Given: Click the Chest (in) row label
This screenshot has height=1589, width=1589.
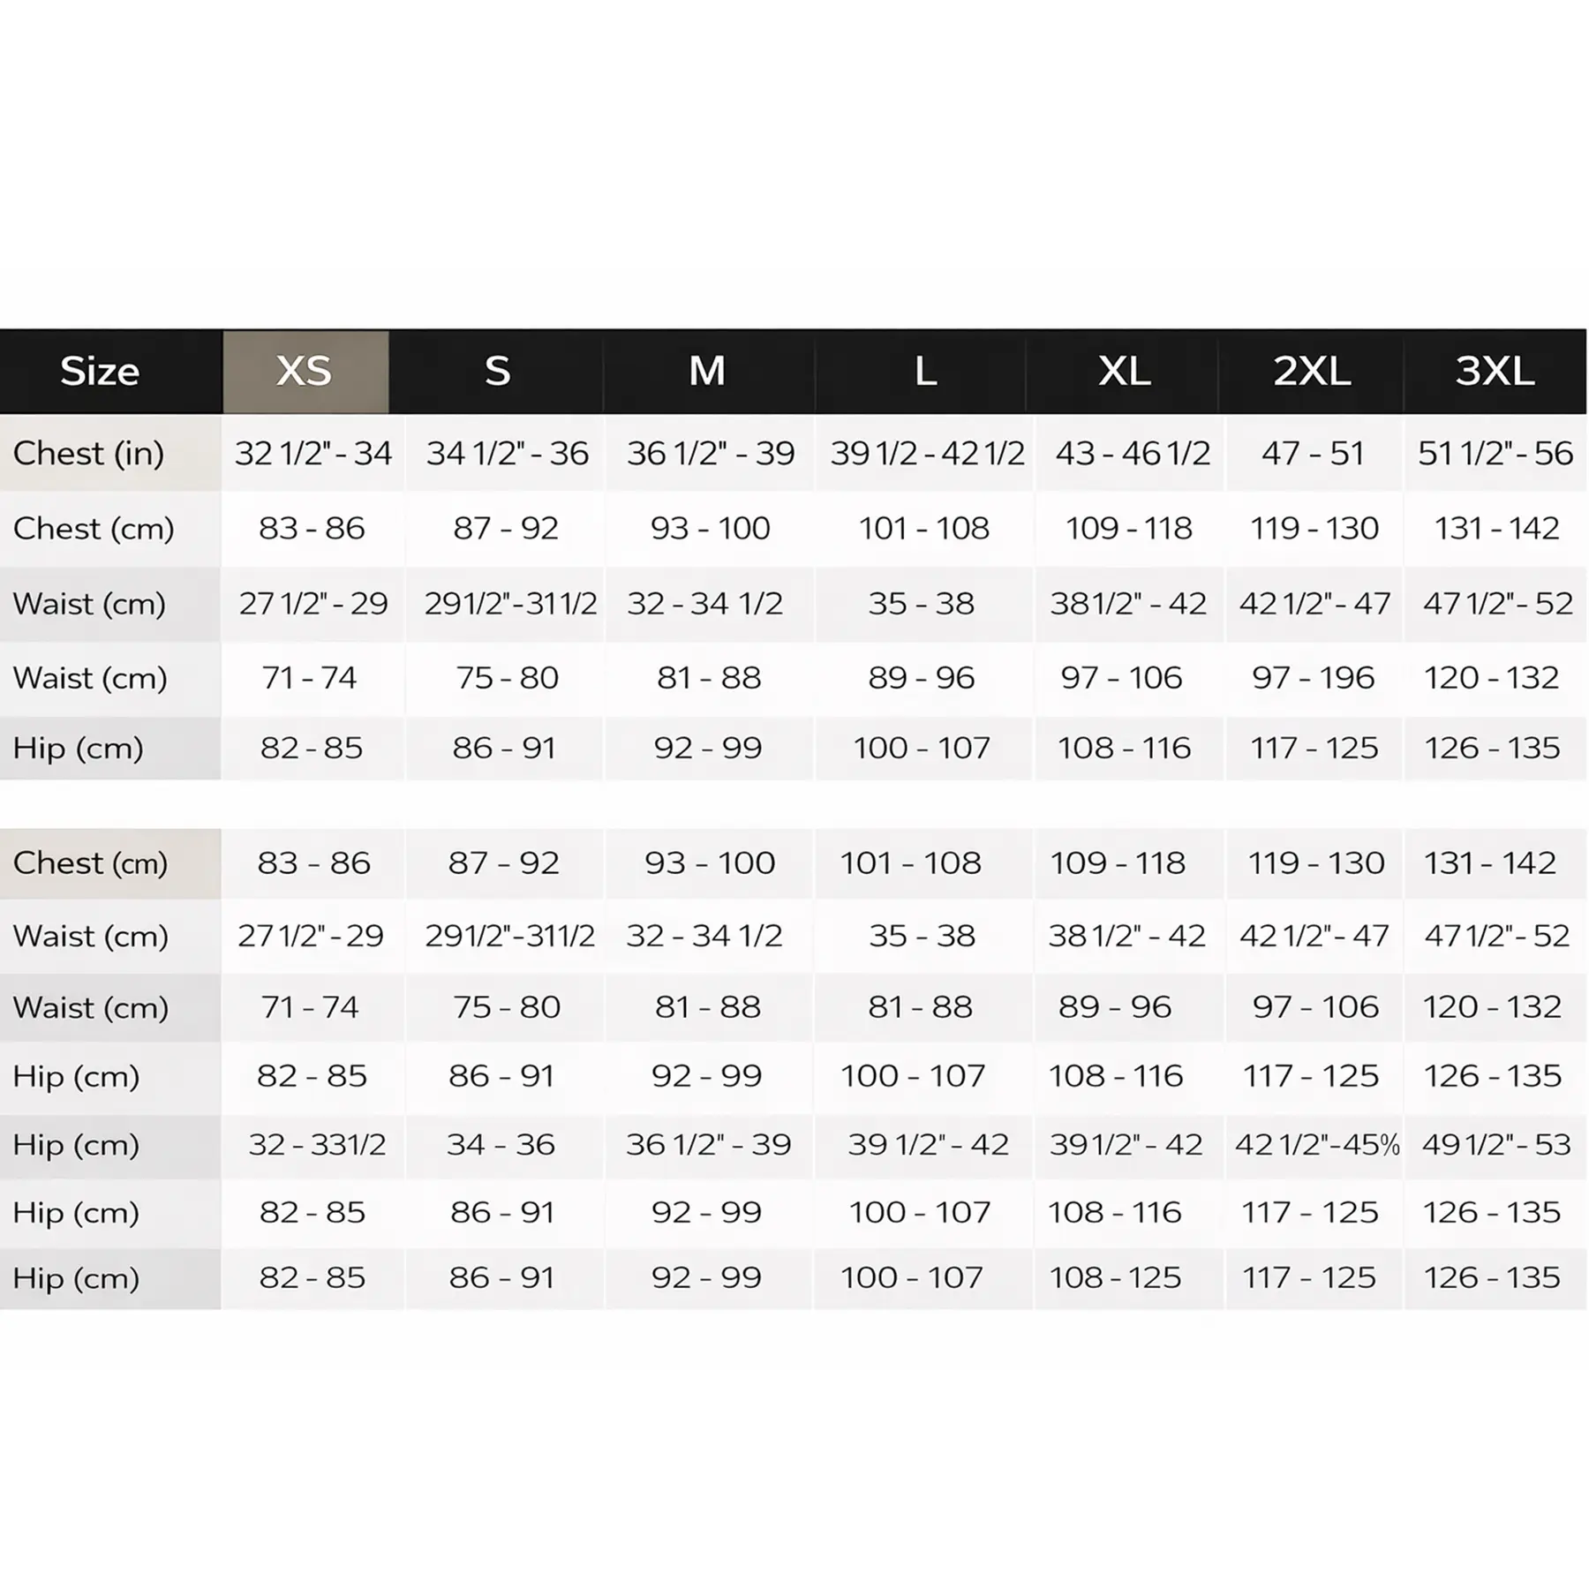Looking at the screenshot, I should (89, 454).
